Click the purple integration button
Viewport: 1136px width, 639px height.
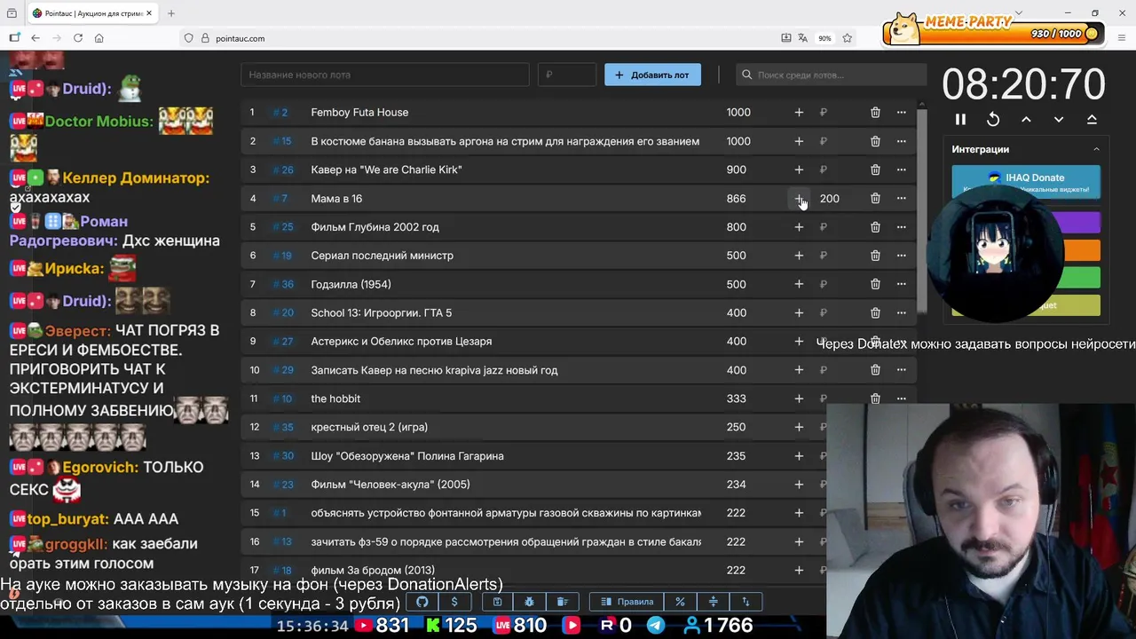click(1081, 222)
